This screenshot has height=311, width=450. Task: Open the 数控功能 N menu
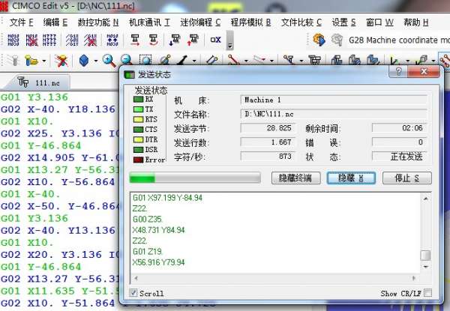[97, 22]
